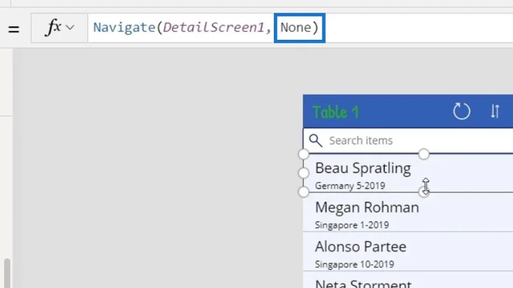The height and width of the screenshot is (288, 513).
Task: Select DetailScreen1 in the formula
Action: point(214,28)
